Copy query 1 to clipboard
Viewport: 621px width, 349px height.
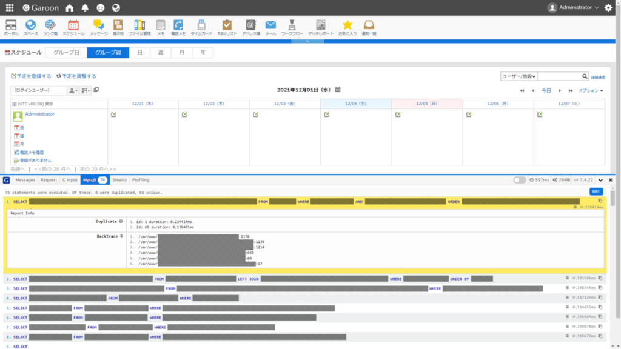point(600,201)
